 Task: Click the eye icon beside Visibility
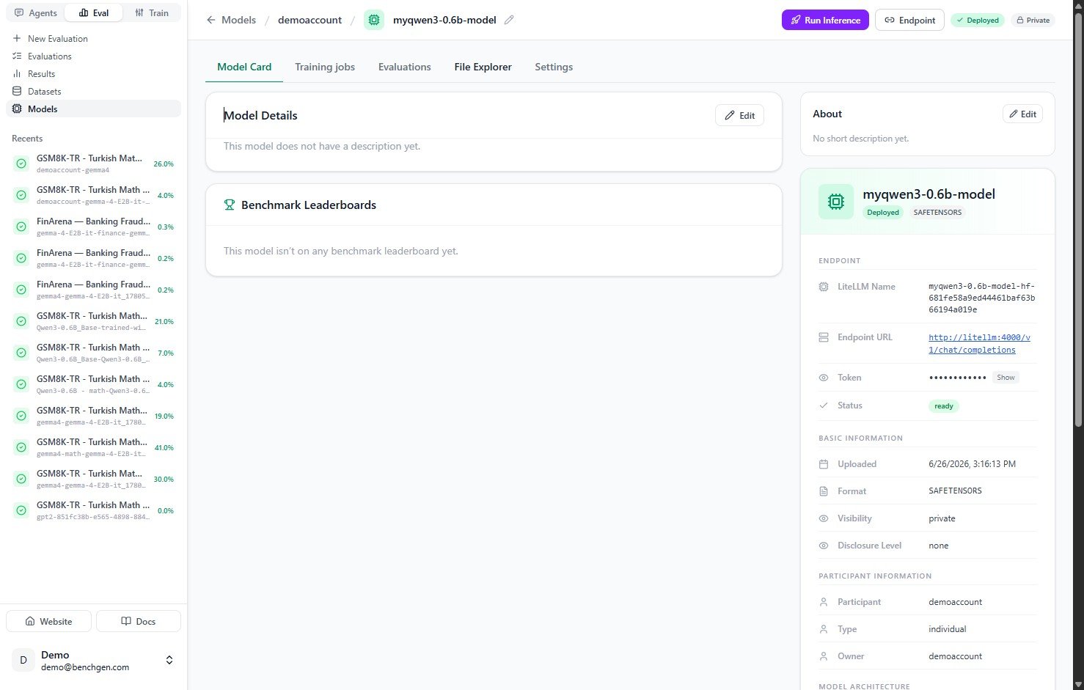coord(824,518)
